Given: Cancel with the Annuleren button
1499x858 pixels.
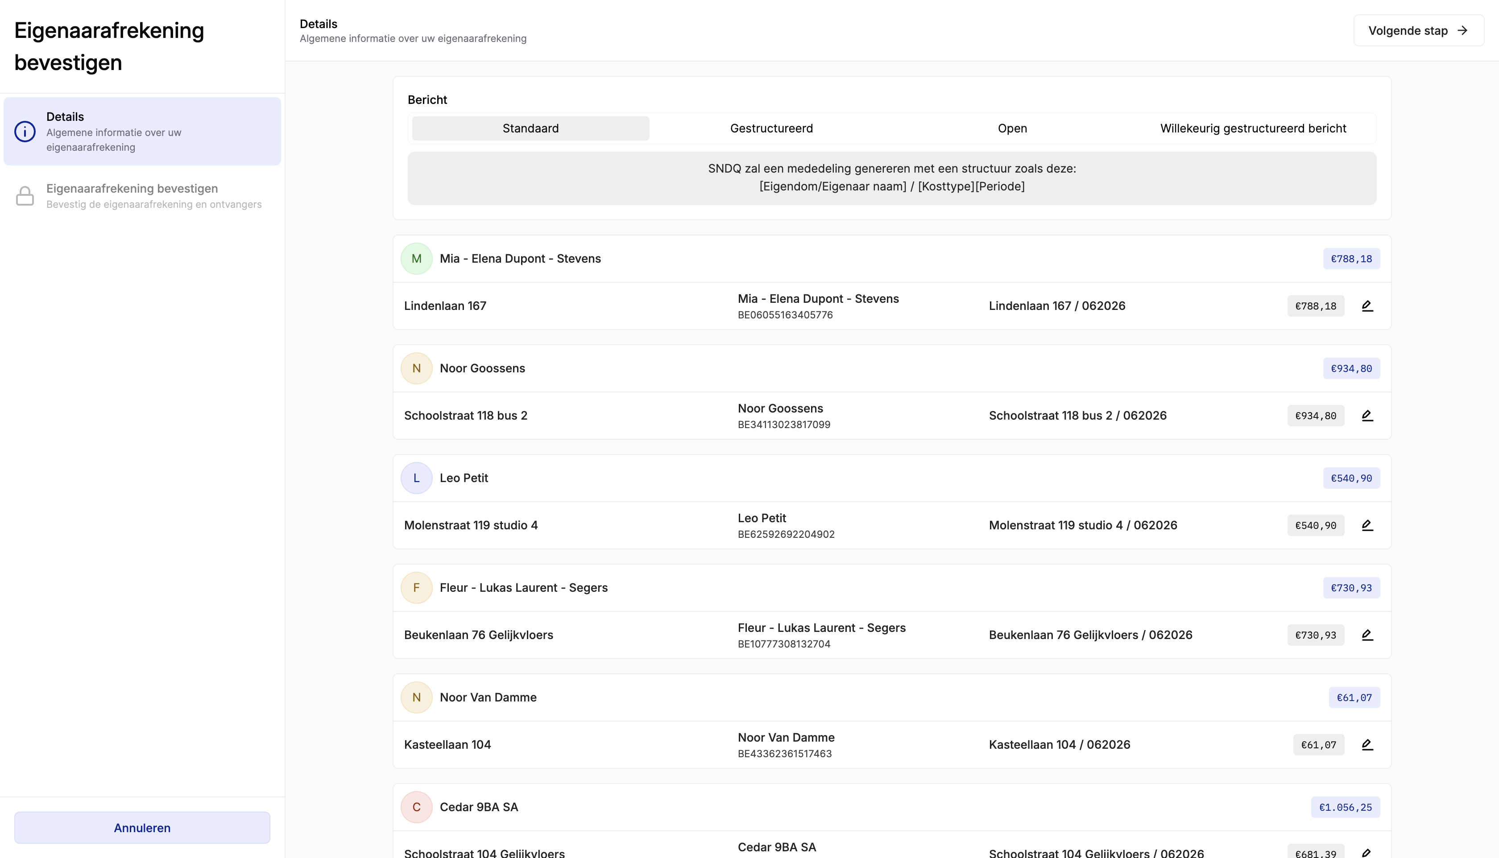Looking at the screenshot, I should point(142,827).
